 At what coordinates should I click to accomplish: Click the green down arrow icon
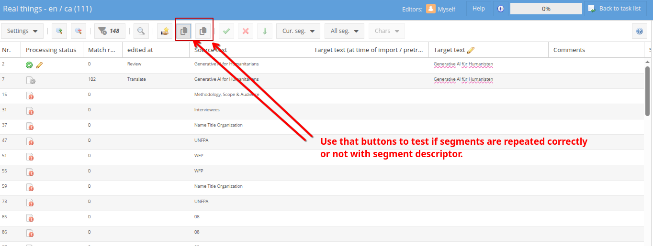[265, 31]
